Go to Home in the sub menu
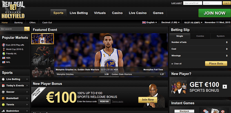This screenshot has height=113, width=231. point(5,23)
